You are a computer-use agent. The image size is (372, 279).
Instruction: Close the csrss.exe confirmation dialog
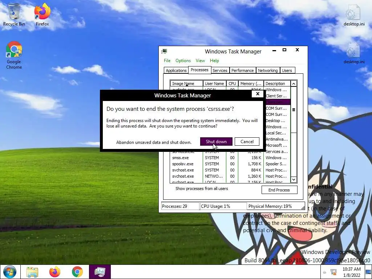point(258,94)
